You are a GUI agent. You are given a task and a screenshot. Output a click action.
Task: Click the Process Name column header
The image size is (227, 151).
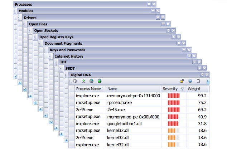[x=88, y=88]
